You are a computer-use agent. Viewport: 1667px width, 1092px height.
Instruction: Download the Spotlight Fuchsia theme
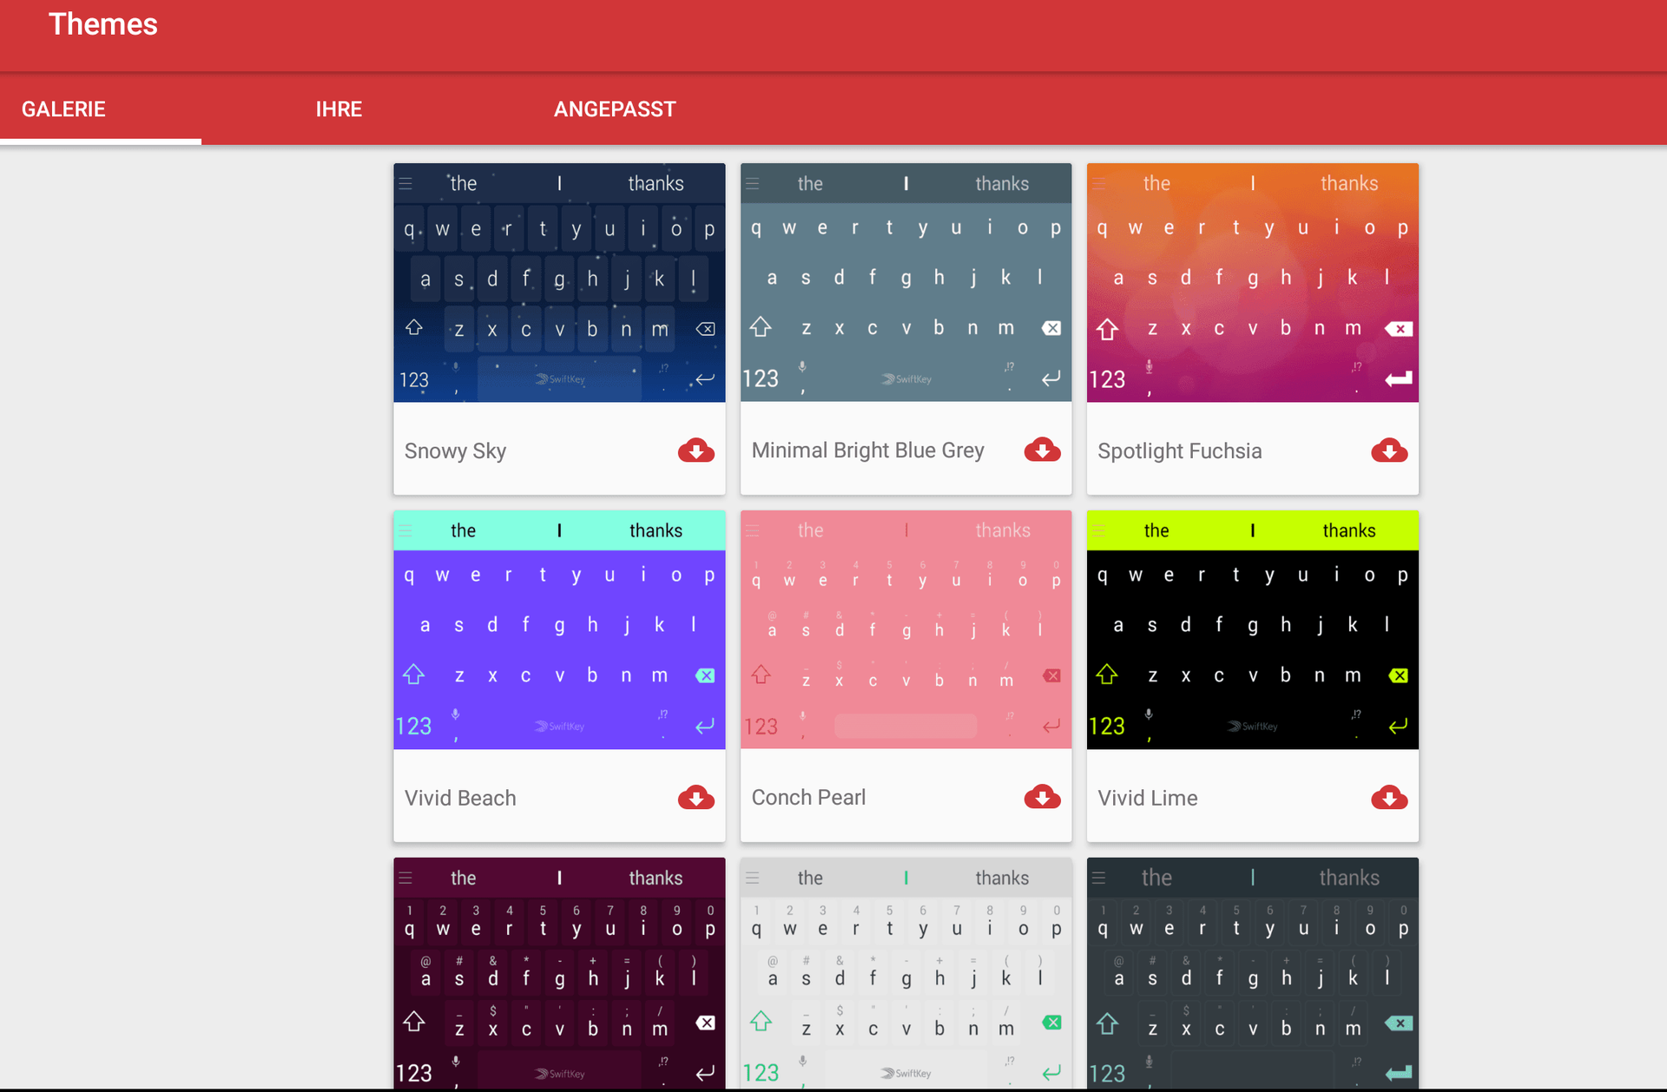(1388, 451)
